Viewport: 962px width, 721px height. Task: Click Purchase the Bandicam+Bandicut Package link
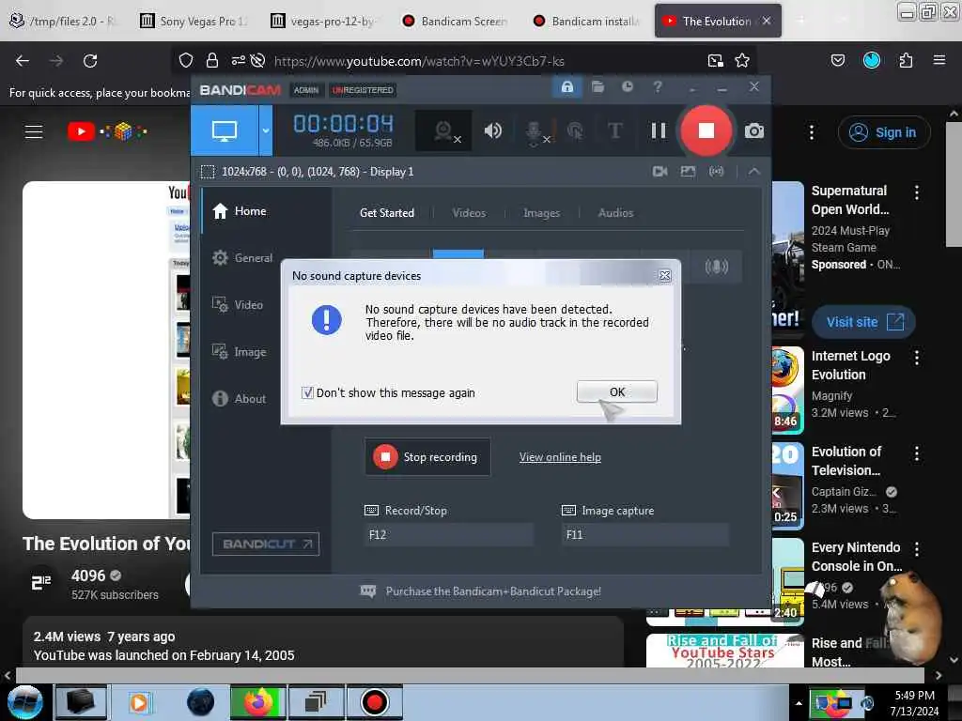coord(493,591)
